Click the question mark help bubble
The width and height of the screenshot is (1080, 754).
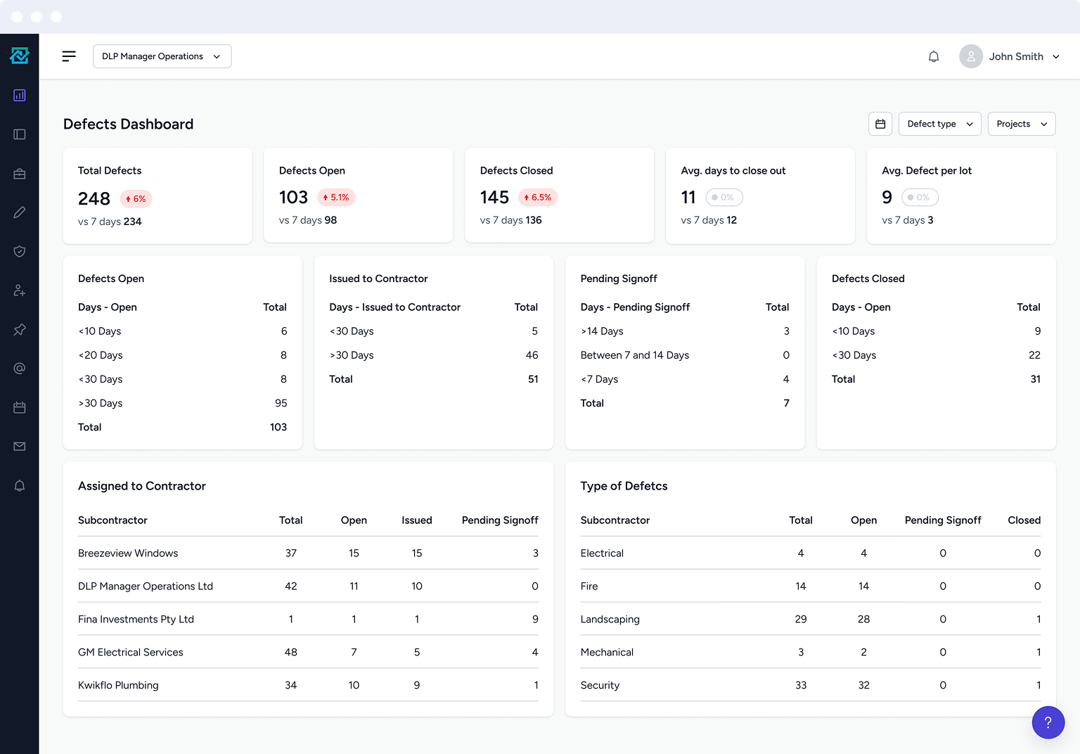[1048, 722]
